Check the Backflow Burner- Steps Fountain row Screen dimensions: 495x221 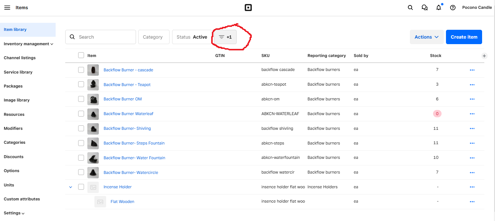click(81, 143)
